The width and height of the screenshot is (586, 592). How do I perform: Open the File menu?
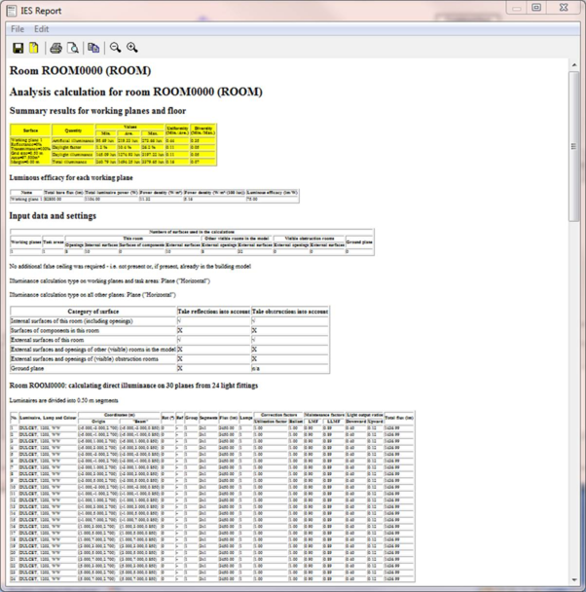[x=17, y=29]
